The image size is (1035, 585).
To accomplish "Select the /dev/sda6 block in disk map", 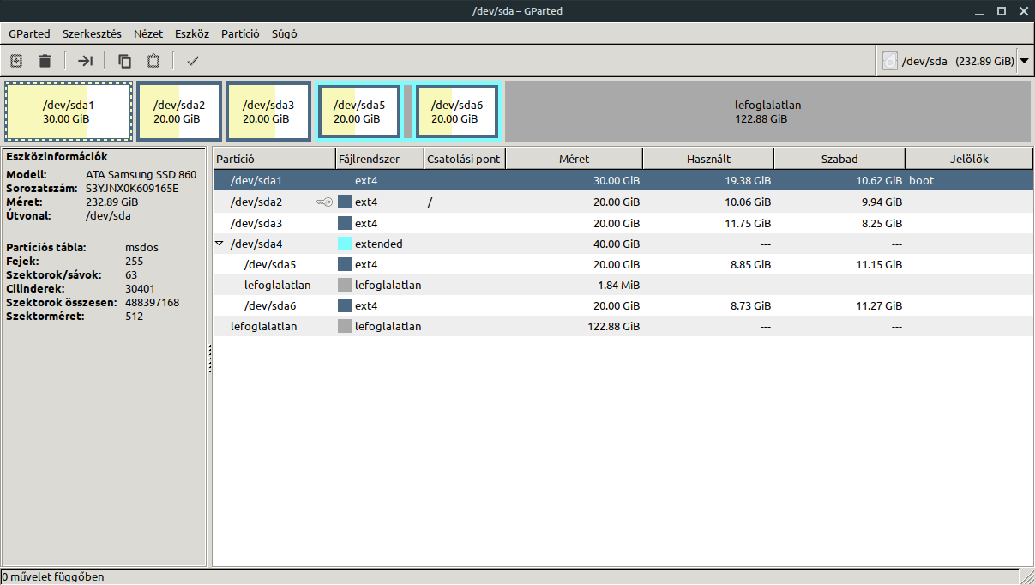I will 457,112.
